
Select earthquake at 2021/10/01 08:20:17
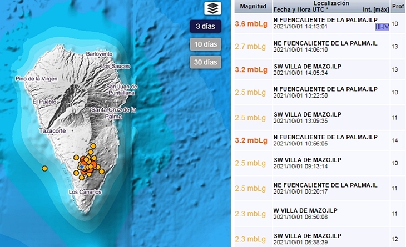pos(300,191)
